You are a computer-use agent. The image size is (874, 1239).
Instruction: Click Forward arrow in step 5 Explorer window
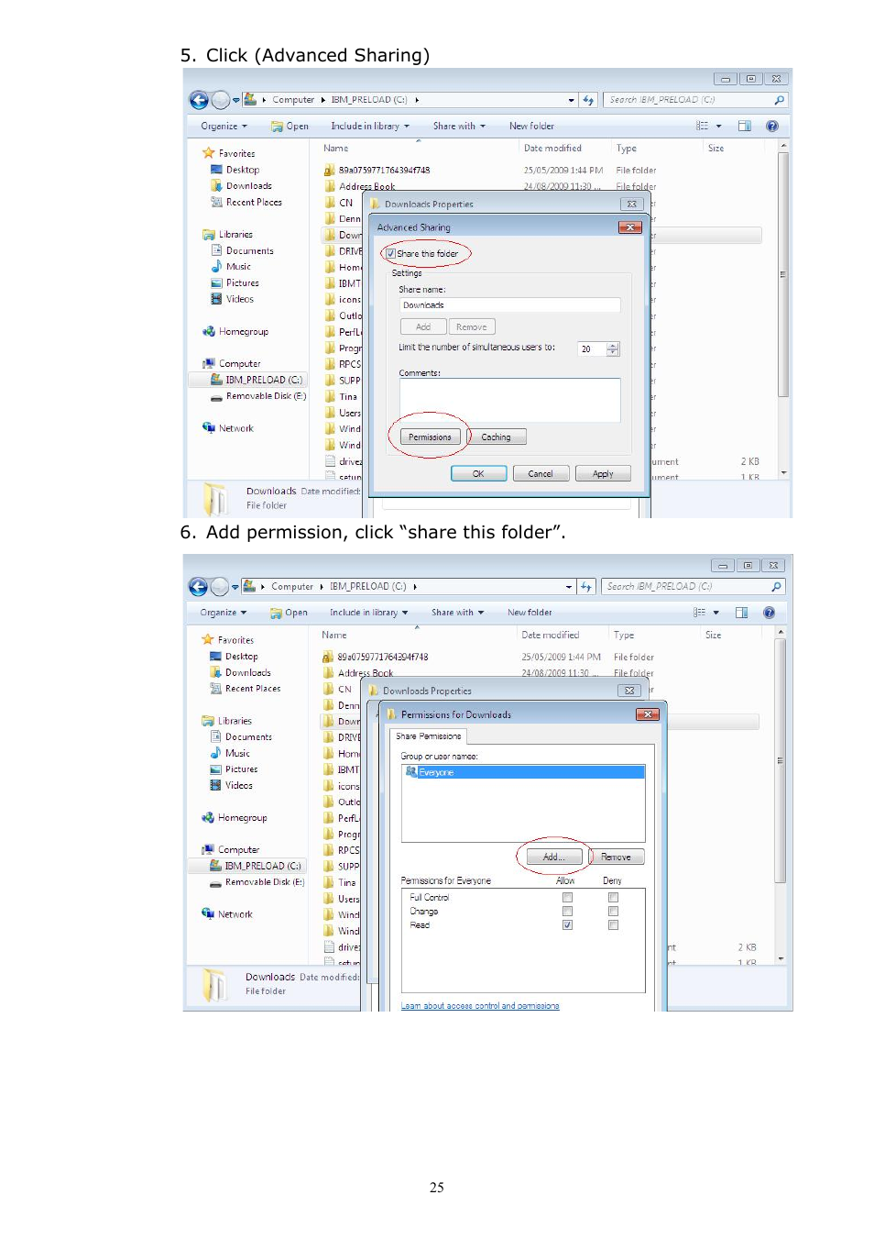(x=221, y=100)
